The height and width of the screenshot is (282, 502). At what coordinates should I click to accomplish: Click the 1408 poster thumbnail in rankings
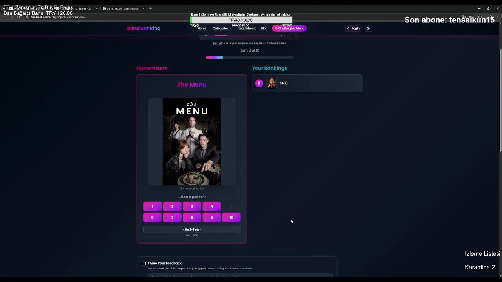tap(271, 83)
